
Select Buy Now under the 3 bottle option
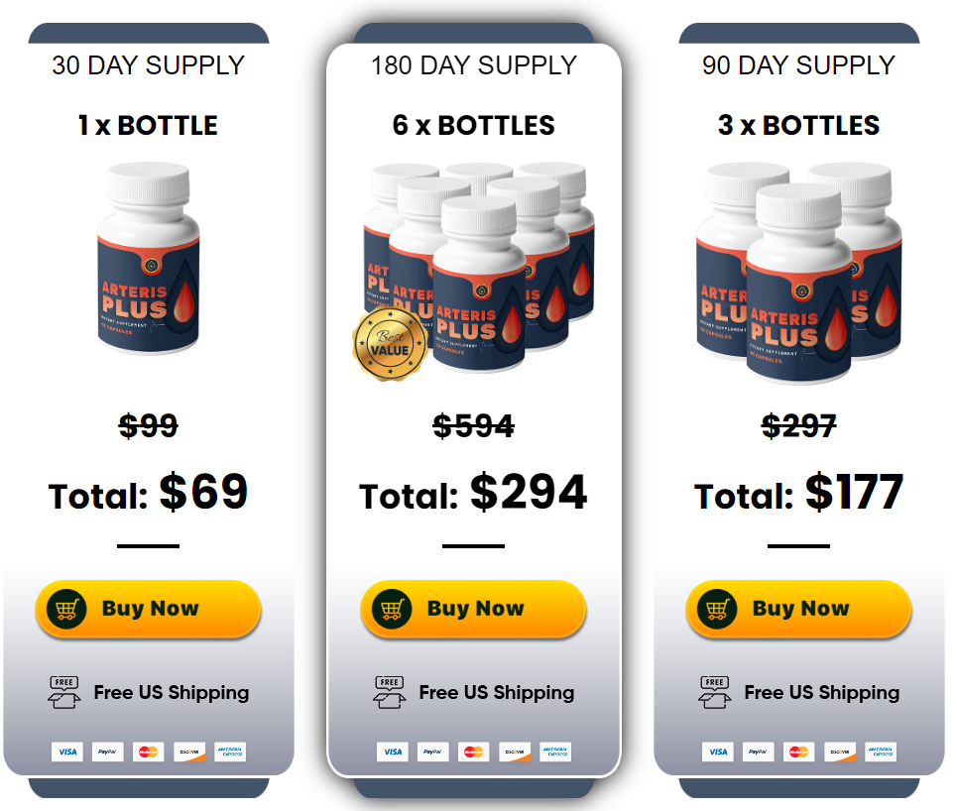coord(798,608)
